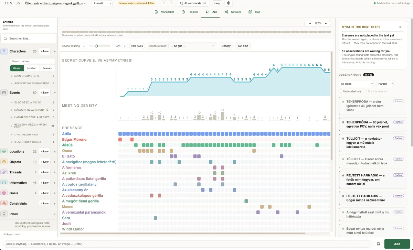Click the Constraints lock icon
The width and height of the screenshot is (413, 250).
point(4,204)
